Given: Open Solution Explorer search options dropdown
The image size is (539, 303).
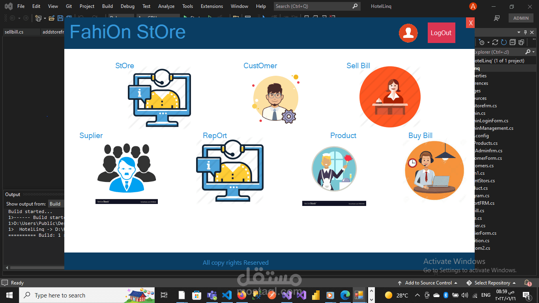Looking at the screenshot, I should pos(533,52).
